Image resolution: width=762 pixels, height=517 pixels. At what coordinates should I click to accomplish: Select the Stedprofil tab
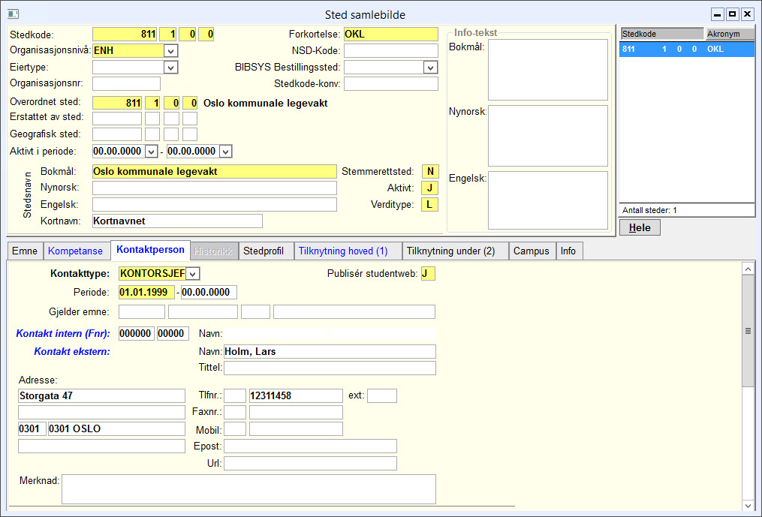pyautogui.click(x=267, y=251)
